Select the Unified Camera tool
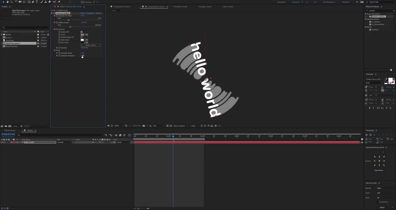The image size is (396, 210). click(x=20, y=2)
